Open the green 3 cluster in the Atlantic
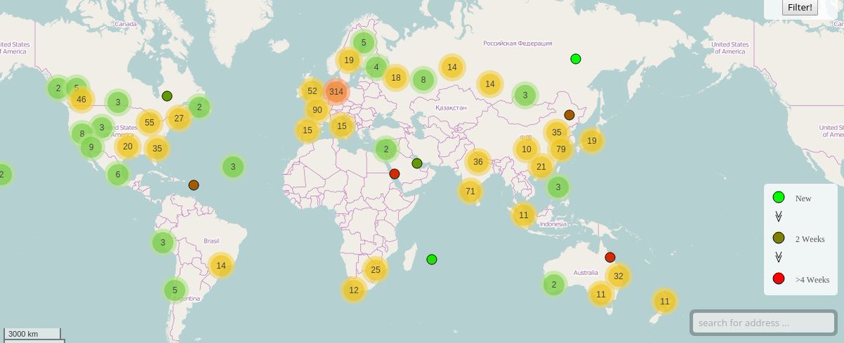 pos(234,167)
